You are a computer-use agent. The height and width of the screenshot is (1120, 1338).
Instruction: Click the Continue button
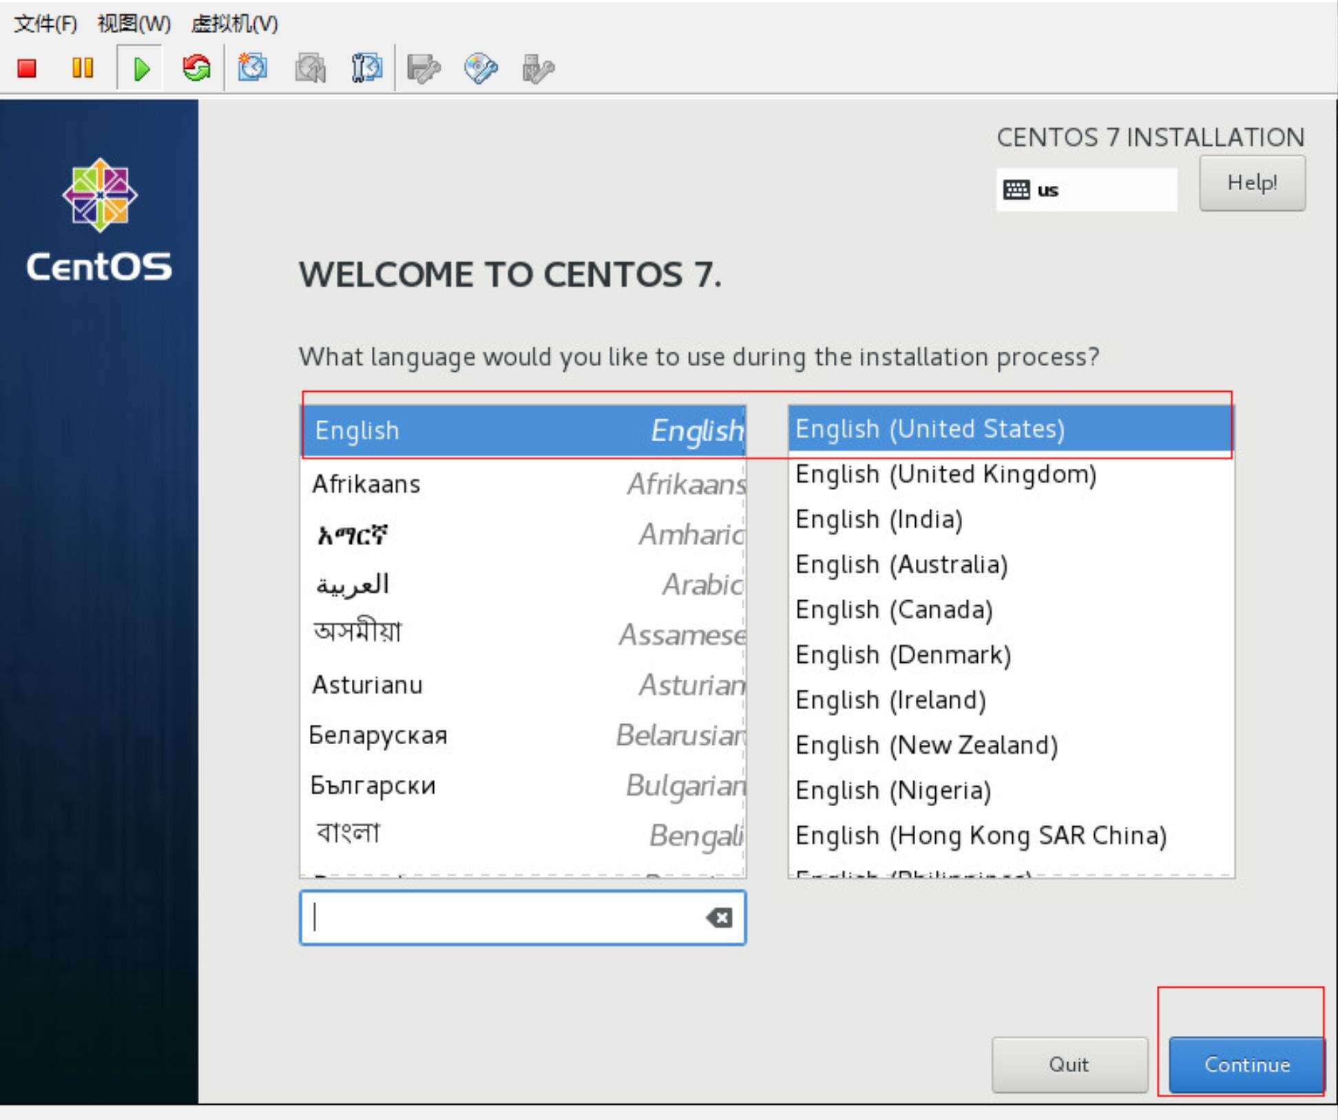(1246, 1064)
